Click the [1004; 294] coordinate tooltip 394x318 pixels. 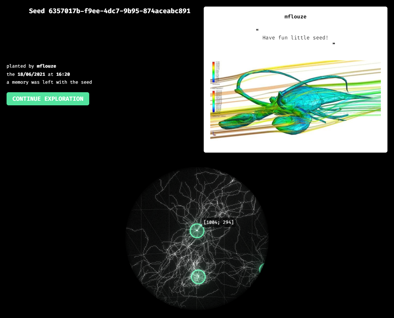(x=219, y=223)
